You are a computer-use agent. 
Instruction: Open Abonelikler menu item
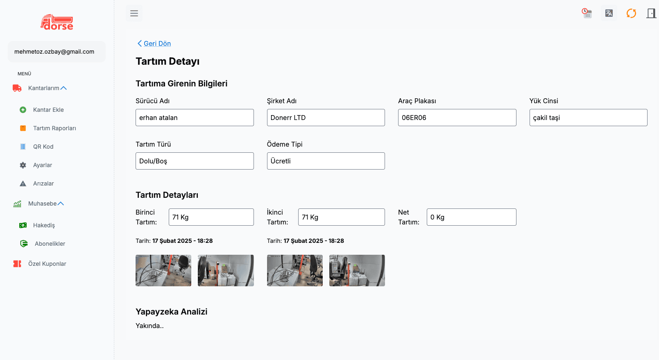[50, 244]
